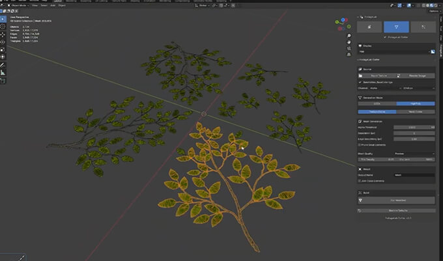Screen dimensions: 443x261
Task: Toggle the Prune Small Elements checkbox
Action: point(360,144)
